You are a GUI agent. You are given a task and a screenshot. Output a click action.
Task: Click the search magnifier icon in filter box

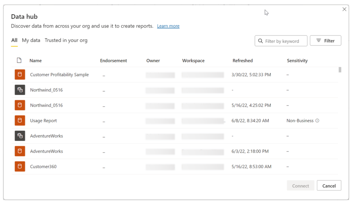pos(260,41)
